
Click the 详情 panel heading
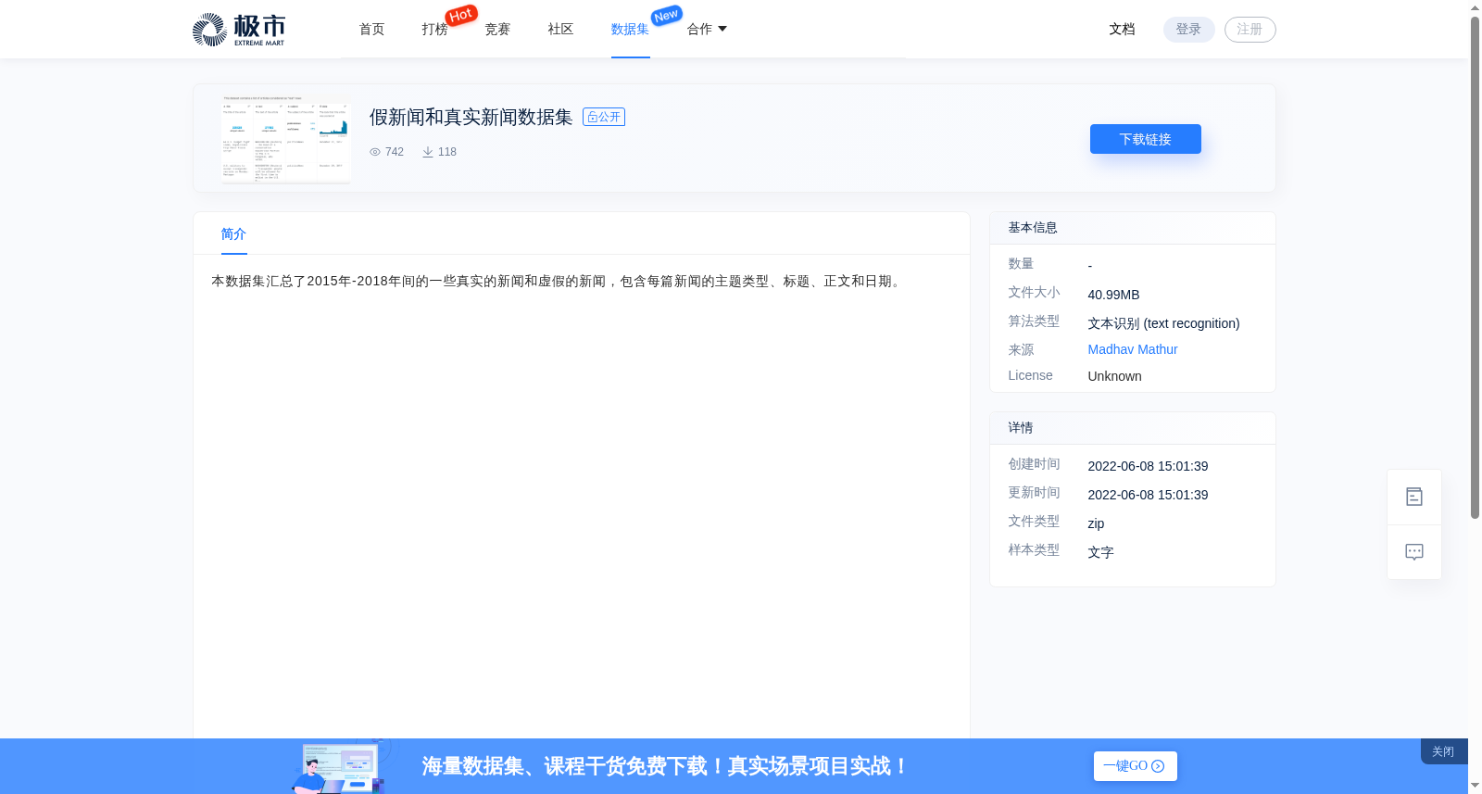tap(1020, 428)
